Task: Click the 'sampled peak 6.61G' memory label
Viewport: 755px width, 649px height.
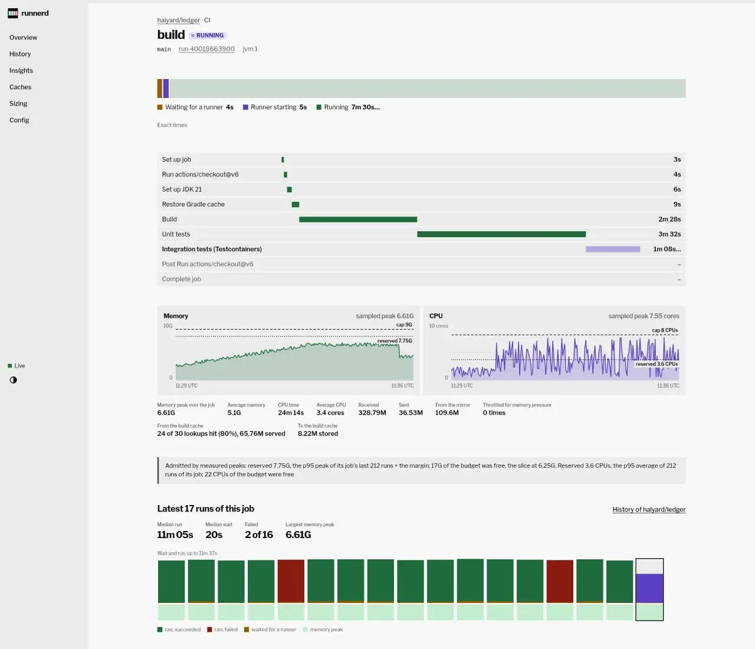Action: tap(385, 316)
